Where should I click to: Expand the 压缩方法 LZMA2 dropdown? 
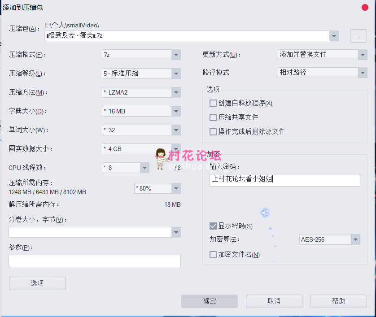point(176,92)
